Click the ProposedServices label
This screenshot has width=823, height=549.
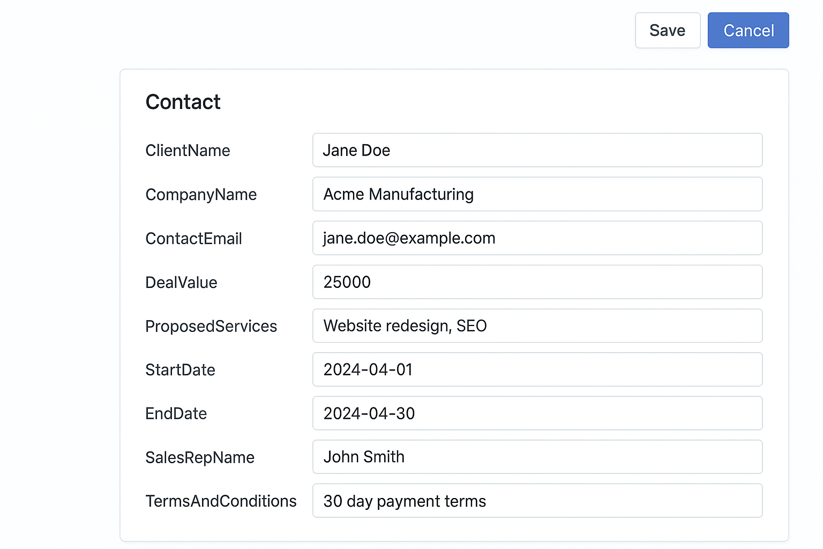[x=211, y=326]
